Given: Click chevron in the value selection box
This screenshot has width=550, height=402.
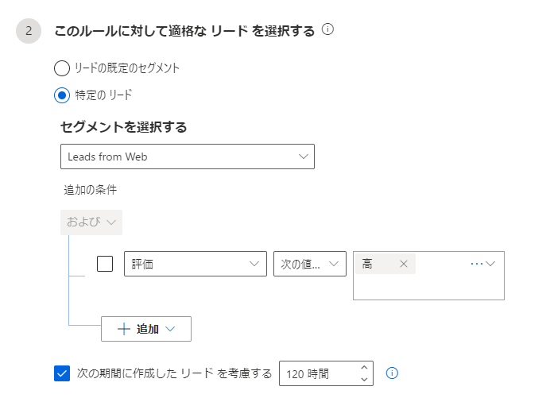Looking at the screenshot, I should (491, 264).
